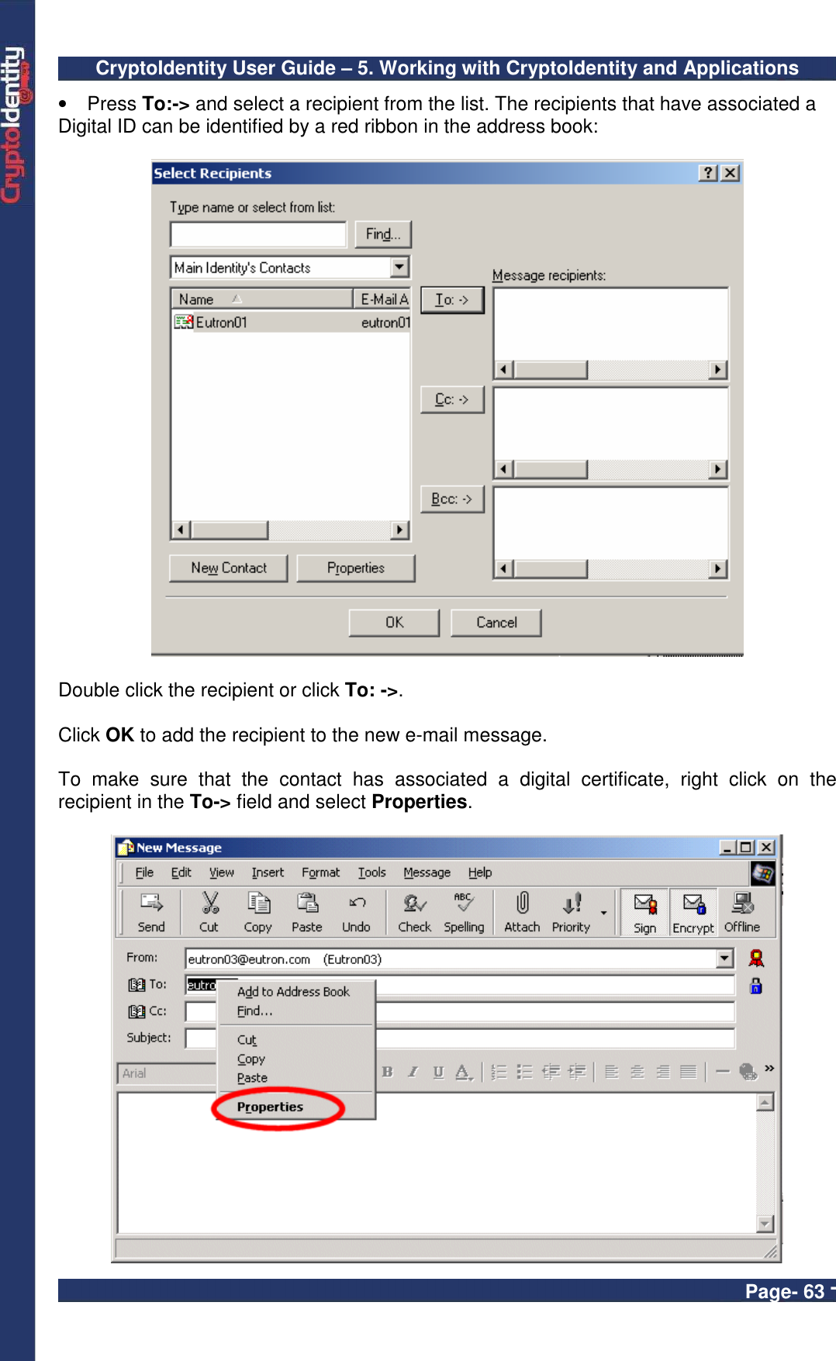Click the address book icon beside To:
836x1361 pixels.
pos(137,985)
